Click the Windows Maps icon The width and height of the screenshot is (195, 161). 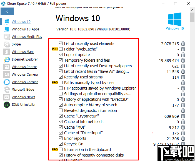(x=6, y=52)
